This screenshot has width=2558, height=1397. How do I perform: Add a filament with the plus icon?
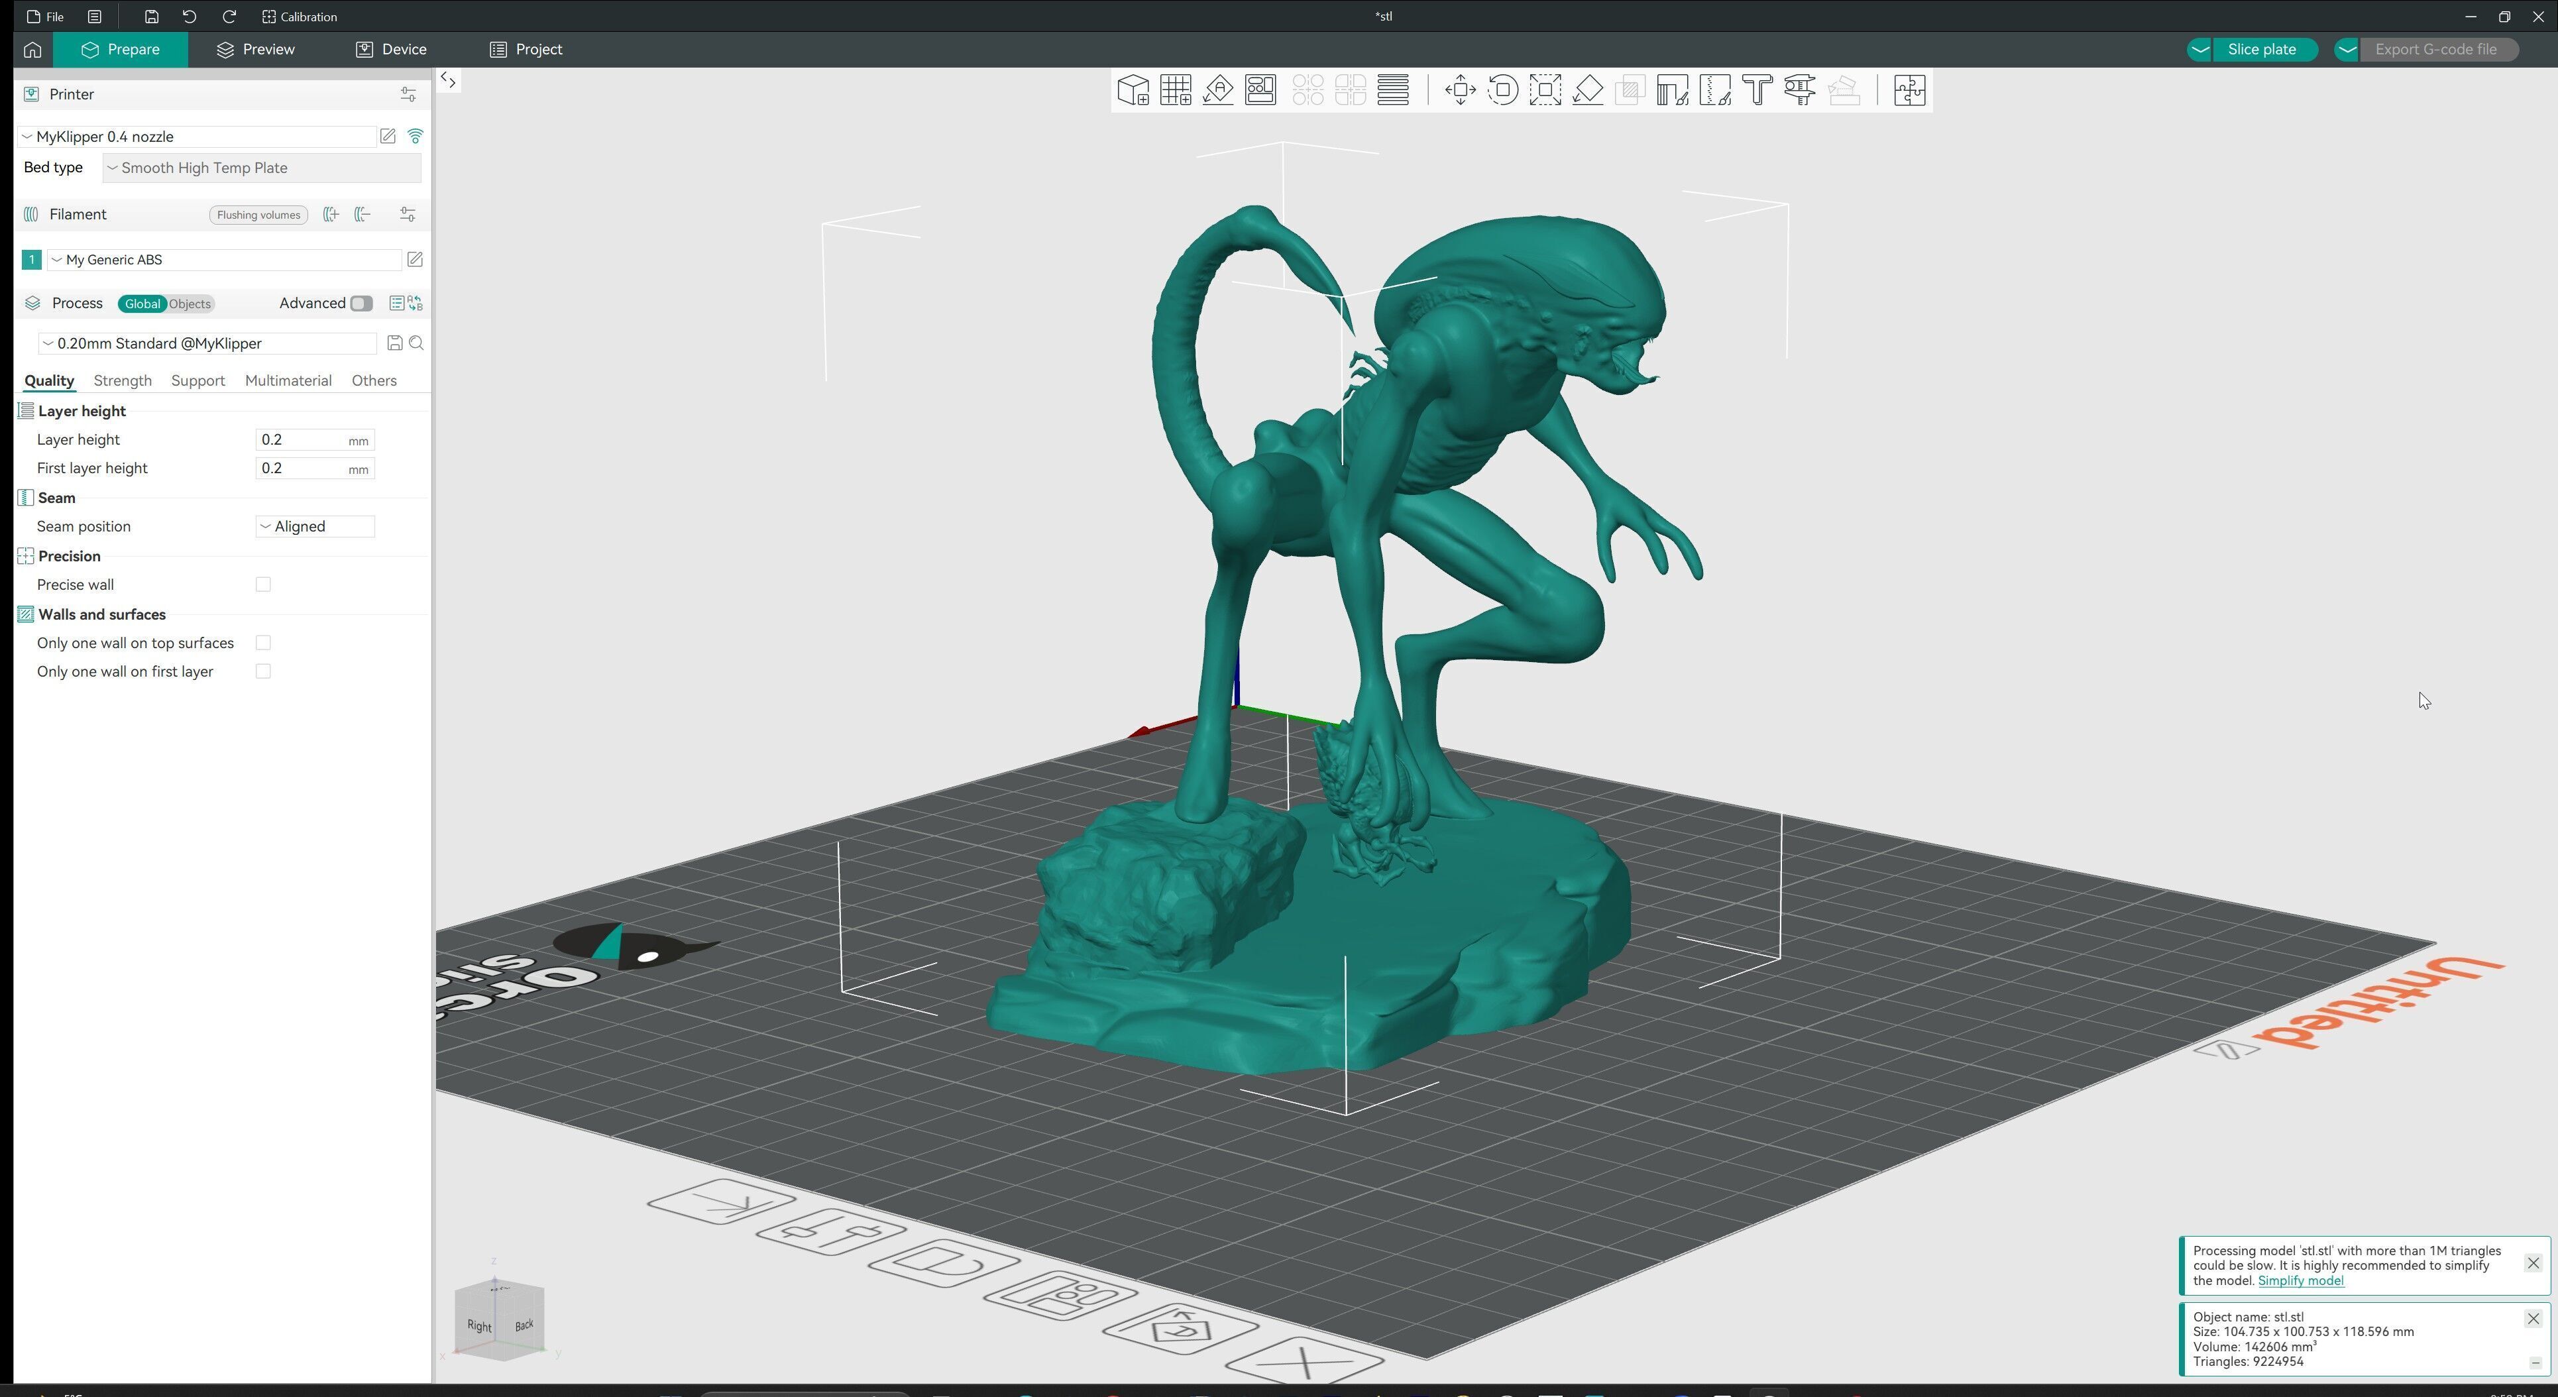[331, 215]
